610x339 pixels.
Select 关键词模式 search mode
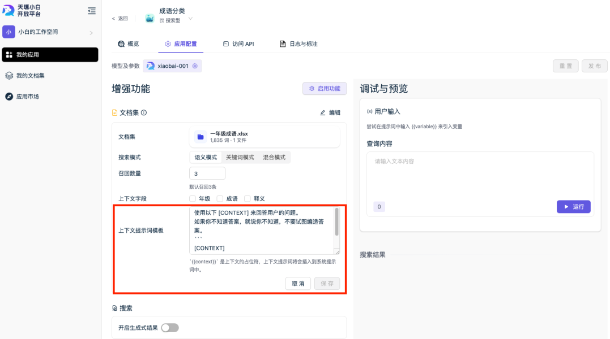(240, 157)
